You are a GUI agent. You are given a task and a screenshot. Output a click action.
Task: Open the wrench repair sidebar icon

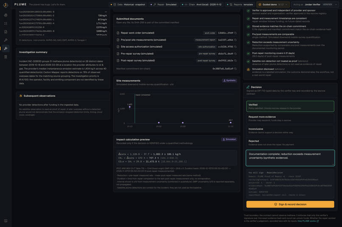6,40
